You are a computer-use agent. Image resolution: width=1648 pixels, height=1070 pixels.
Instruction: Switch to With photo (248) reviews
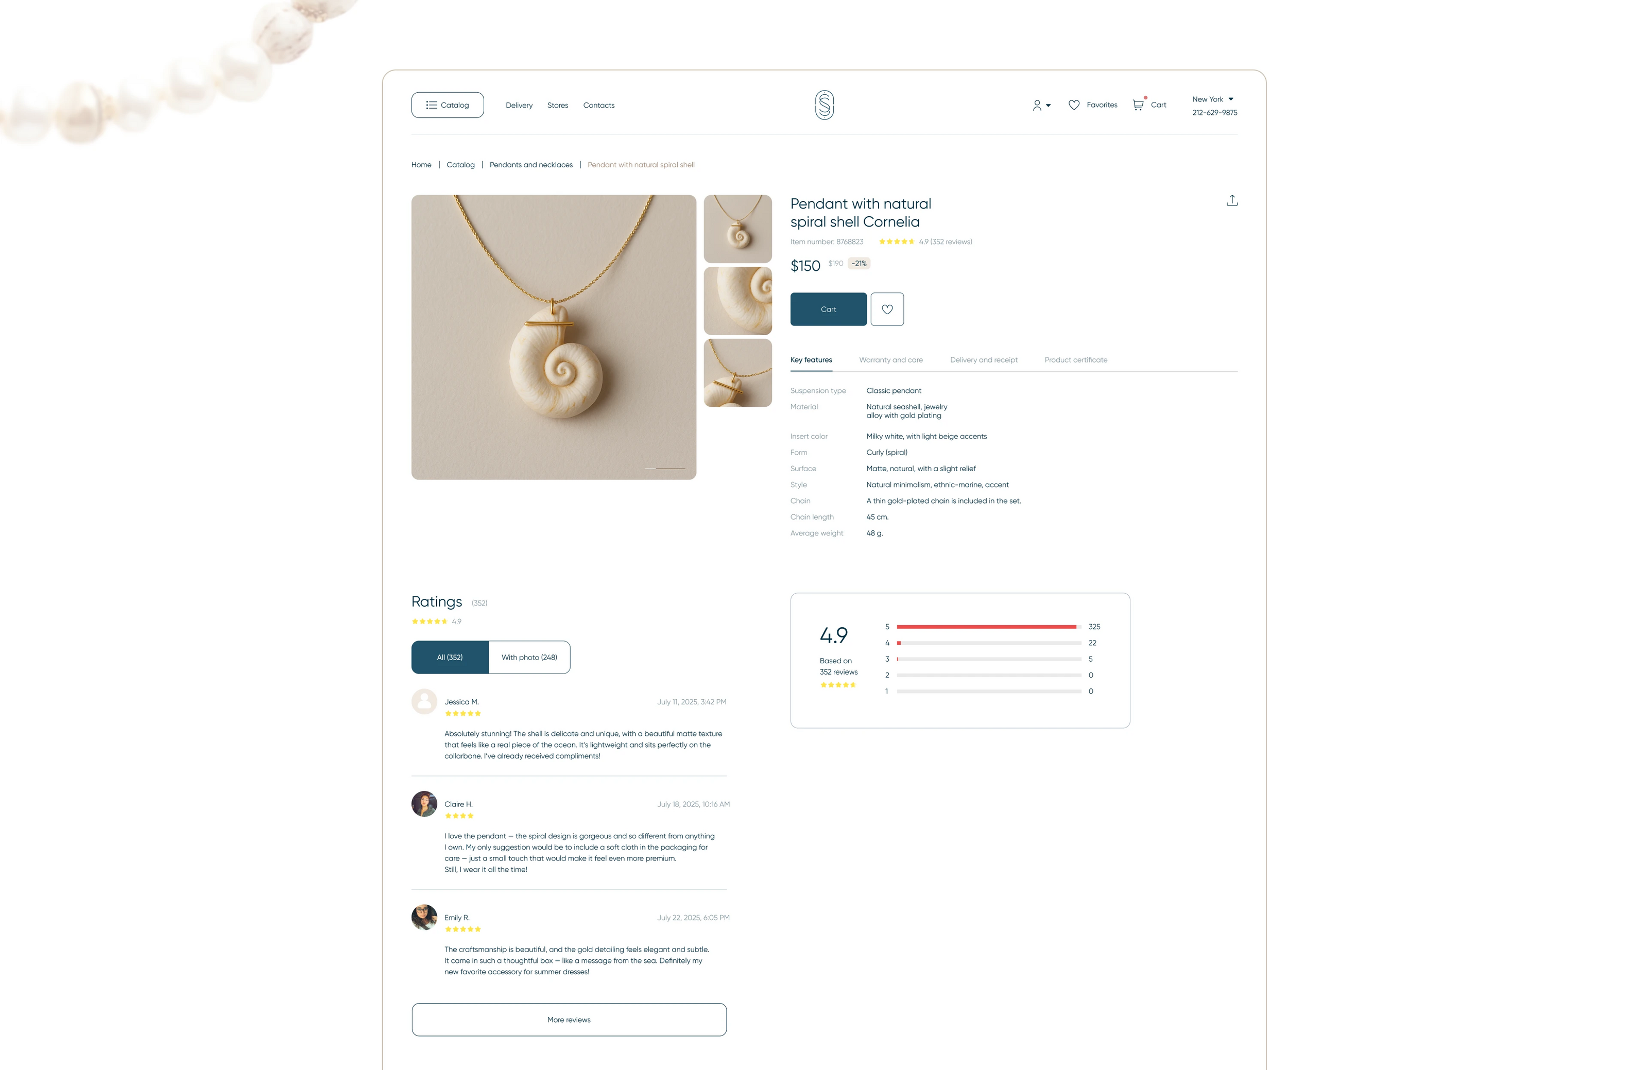(x=530, y=658)
